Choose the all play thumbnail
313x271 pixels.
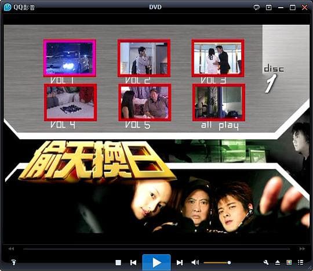tap(219, 103)
